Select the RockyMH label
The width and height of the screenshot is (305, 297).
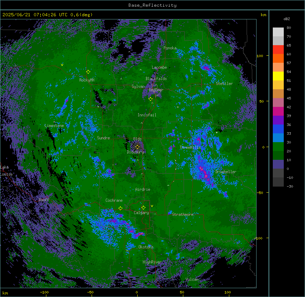pos(87,80)
